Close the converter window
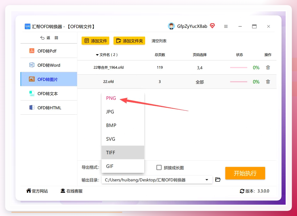This screenshot has height=216, width=297. pyautogui.click(x=268, y=26)
